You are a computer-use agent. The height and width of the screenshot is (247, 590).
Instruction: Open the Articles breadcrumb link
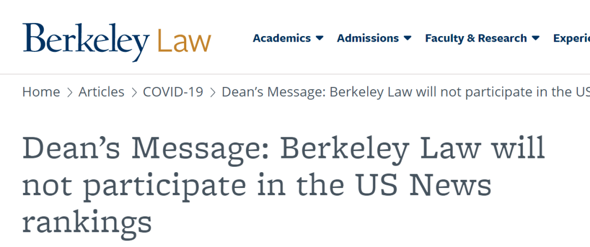coord(101,92)
